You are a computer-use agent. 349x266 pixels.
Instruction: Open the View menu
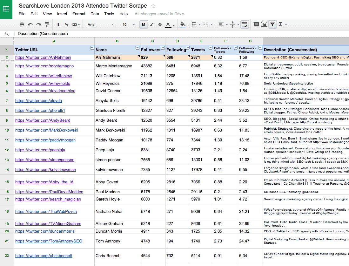(47, 14)
